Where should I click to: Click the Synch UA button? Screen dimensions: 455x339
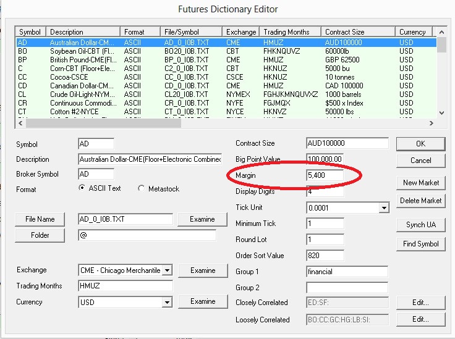point(420,225)
